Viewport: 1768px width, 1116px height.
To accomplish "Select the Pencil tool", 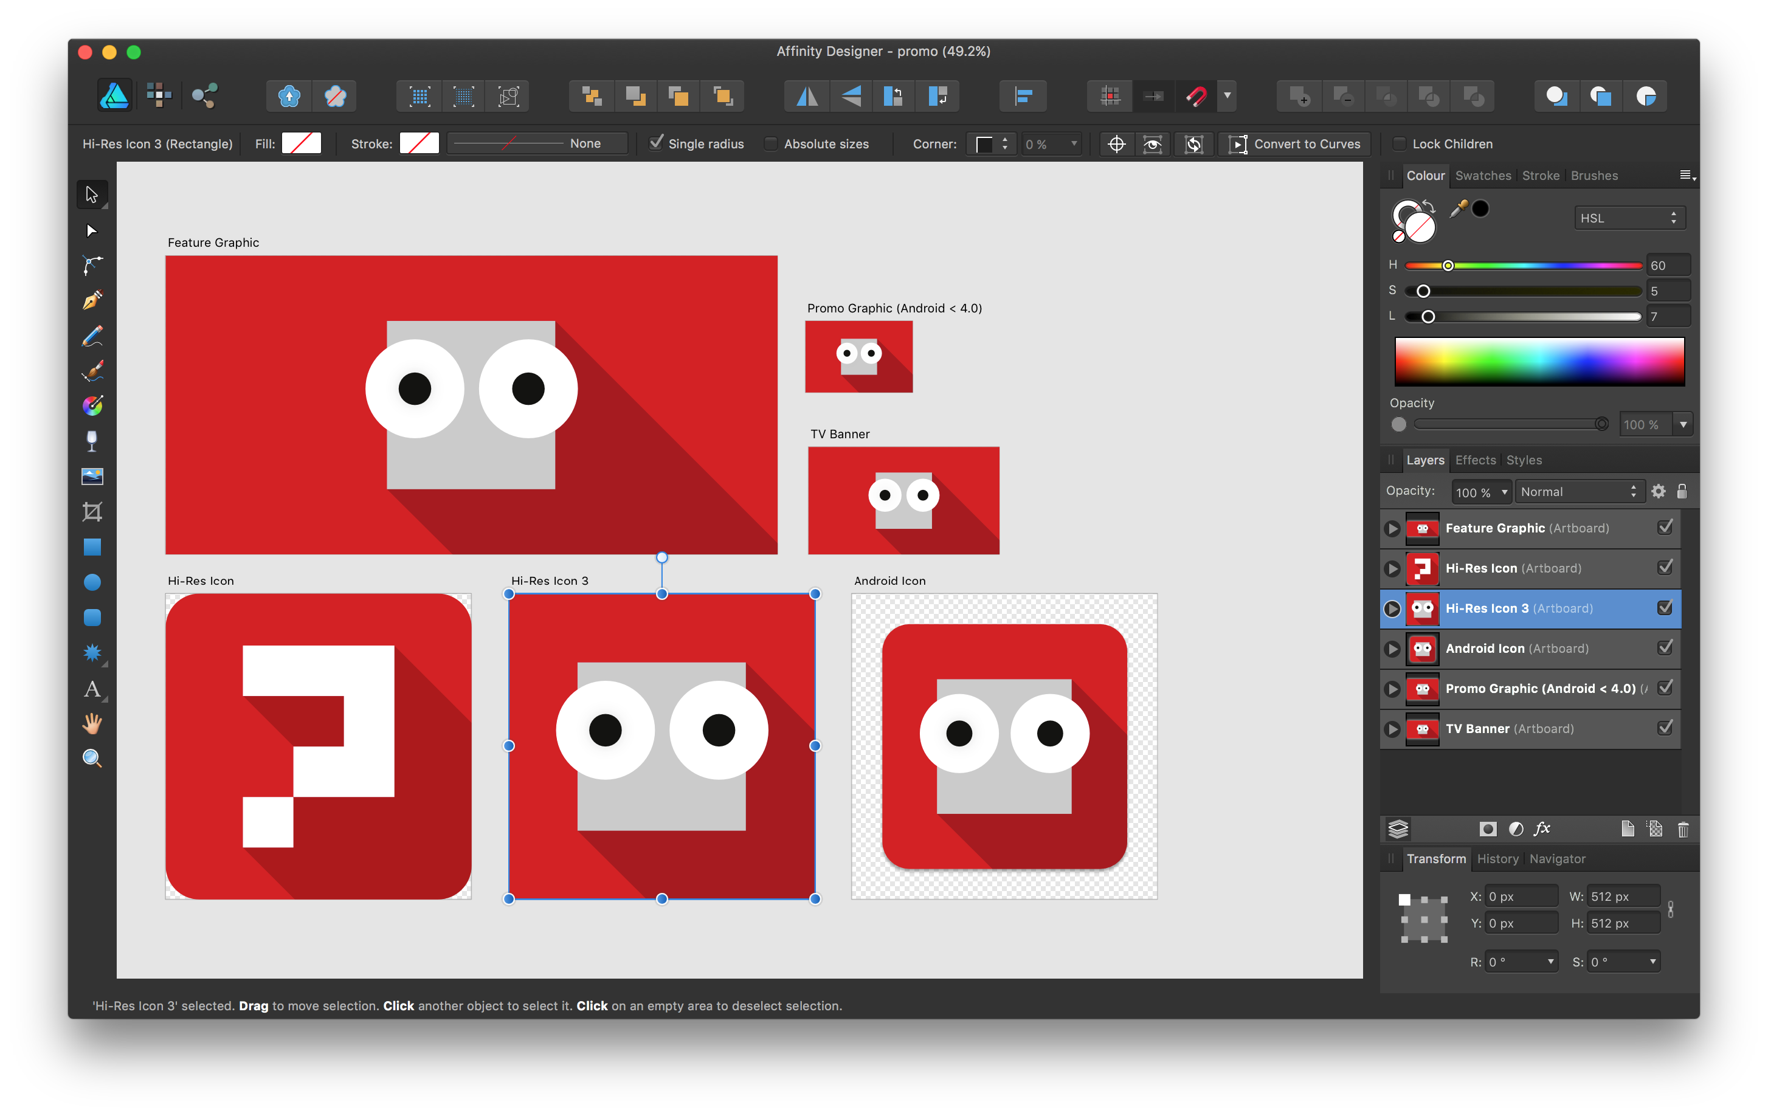I will [x=92, y=336].
